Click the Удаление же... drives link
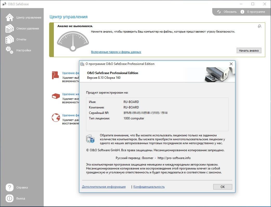 pos(70,94)
